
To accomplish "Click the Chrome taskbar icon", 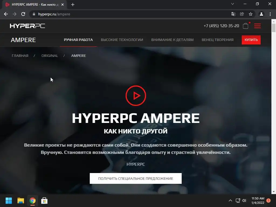I will click(x=33, y=201).
